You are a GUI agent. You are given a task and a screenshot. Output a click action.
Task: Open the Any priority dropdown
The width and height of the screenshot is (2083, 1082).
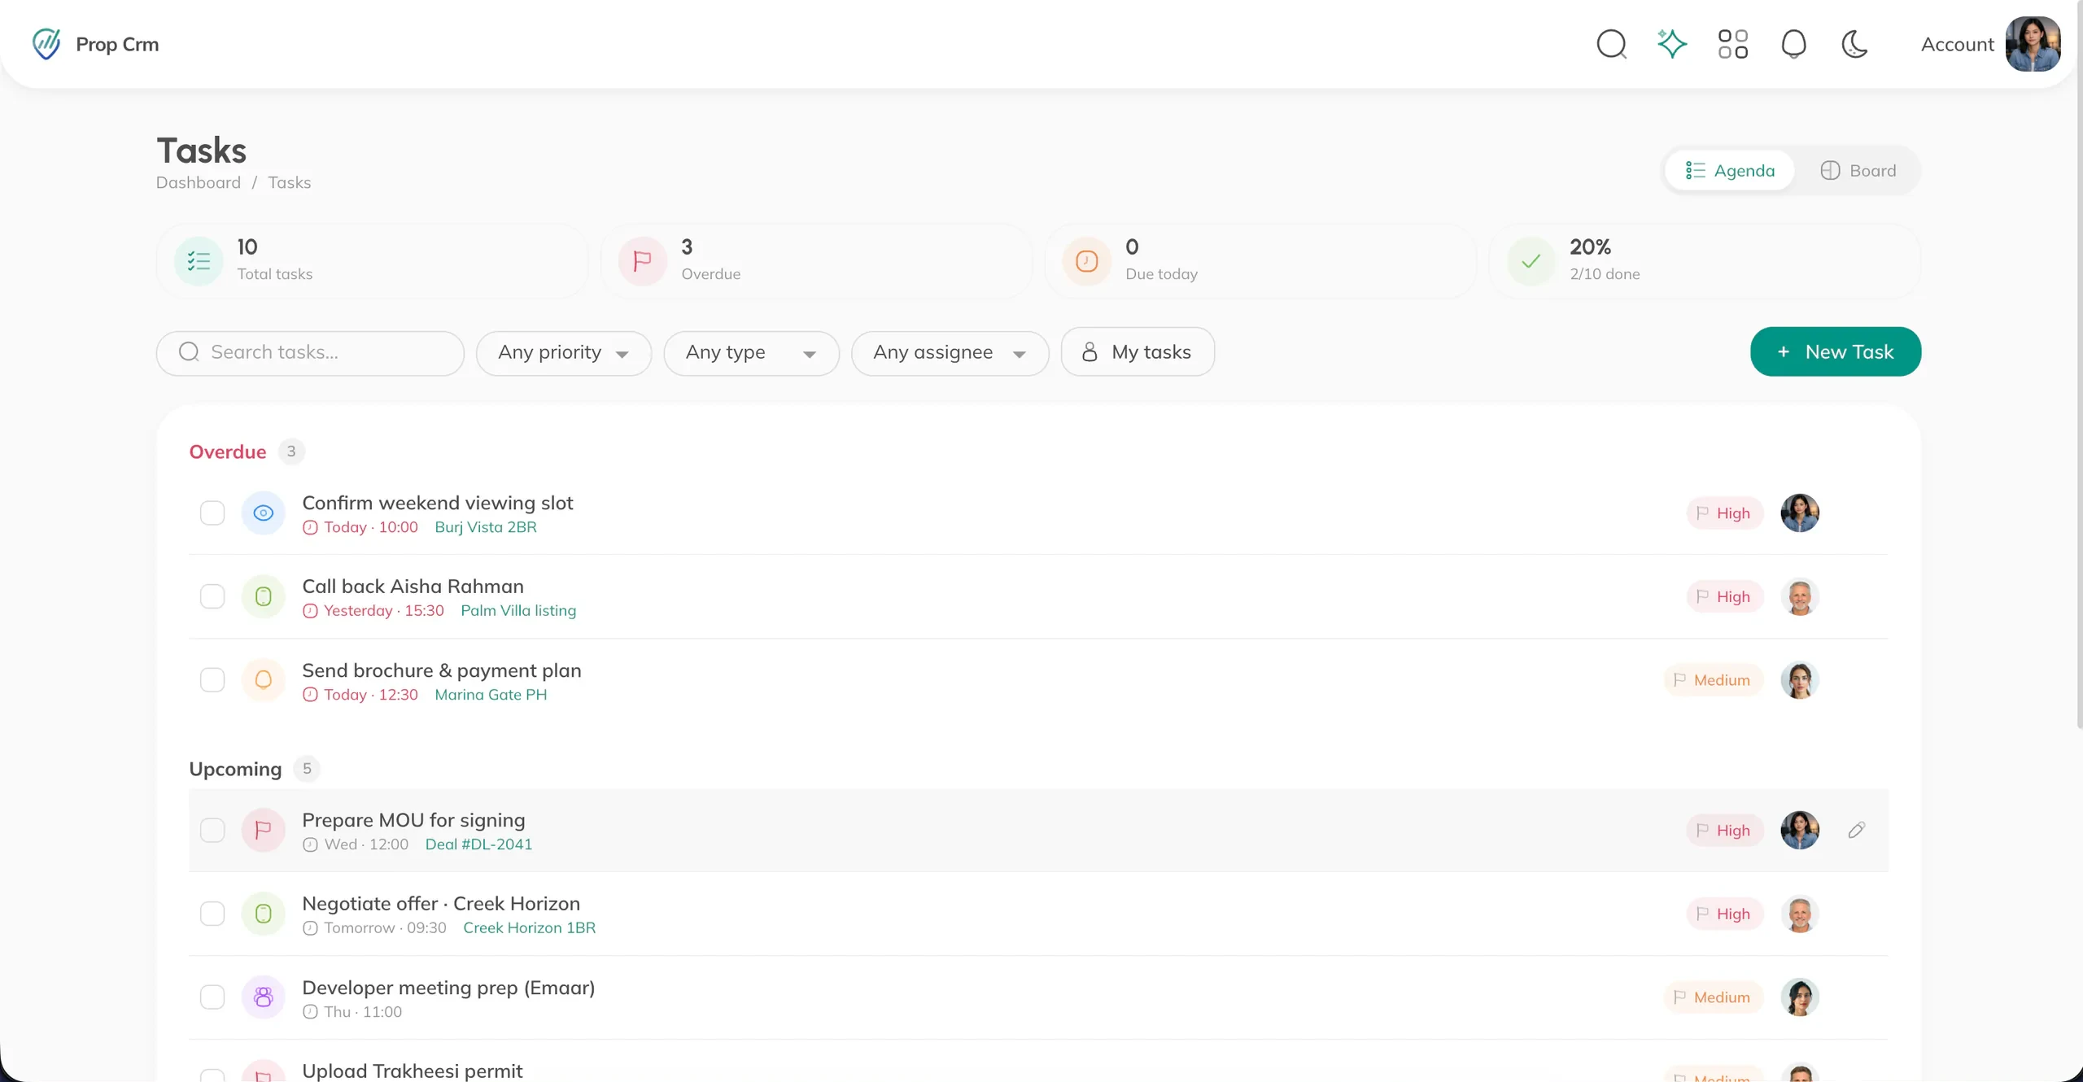pyautogui.click(x=564, y=353)
